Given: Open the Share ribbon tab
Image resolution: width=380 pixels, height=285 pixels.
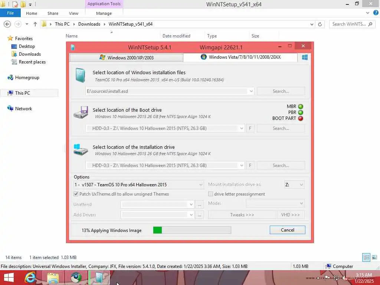Looking at the screenshot, I should (x=53, y=13).
